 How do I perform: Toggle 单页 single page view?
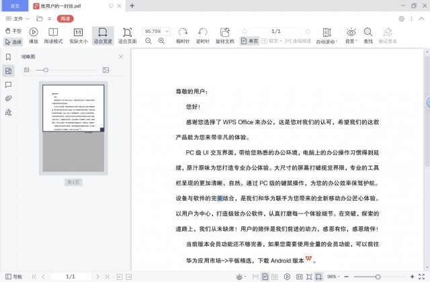click(249, 41)
